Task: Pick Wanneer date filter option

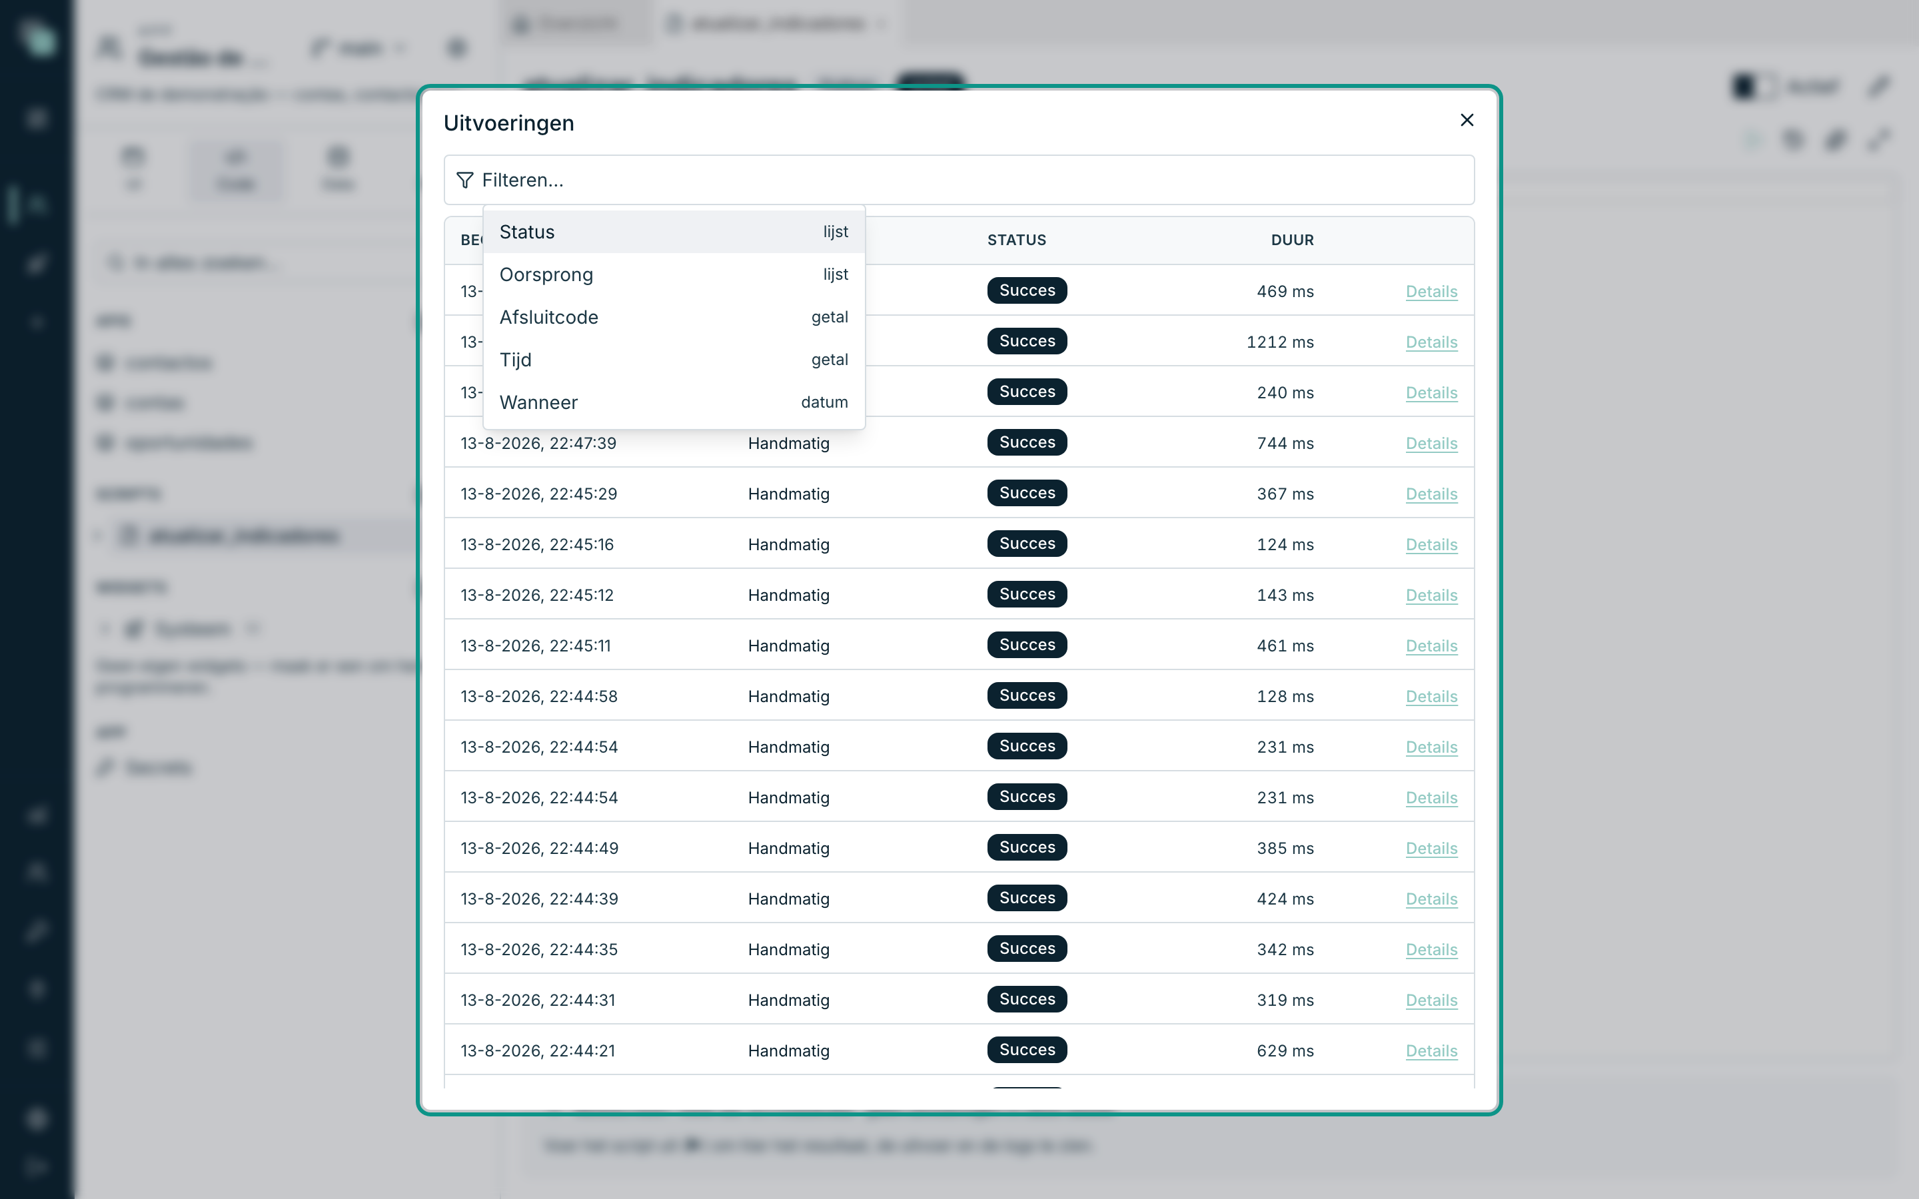Action: [673, 402]
